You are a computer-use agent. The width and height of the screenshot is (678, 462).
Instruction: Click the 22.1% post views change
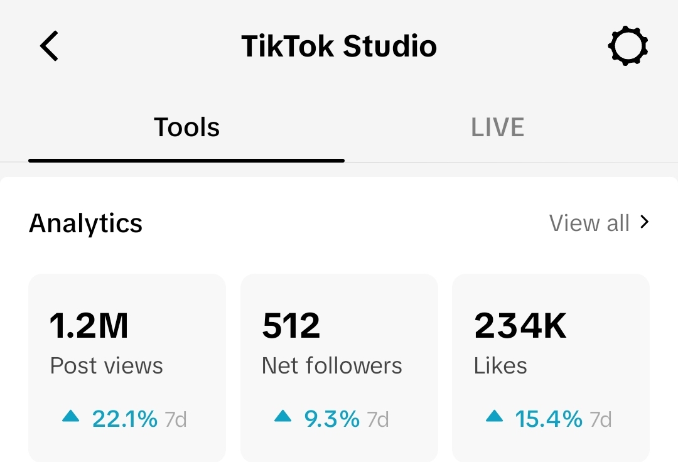[124, 419]
